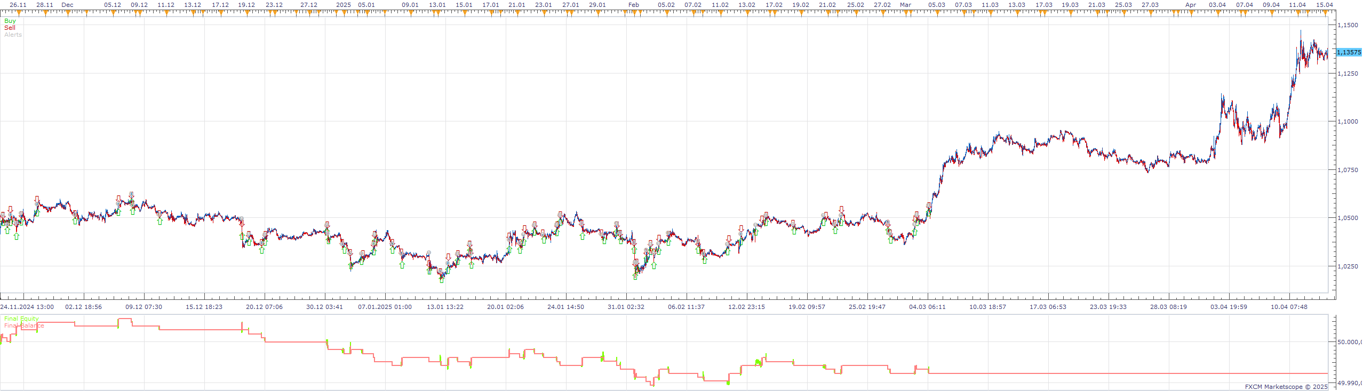Click the 1,1500 price axis label
The width and height of the screenshot is (1363, 391).
point(1348,25)
